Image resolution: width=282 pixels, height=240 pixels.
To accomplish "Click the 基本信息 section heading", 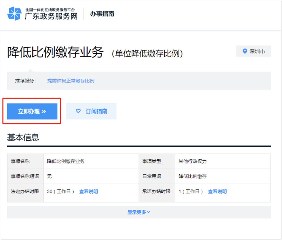I will pyautogui.click(x=23, y=137).
